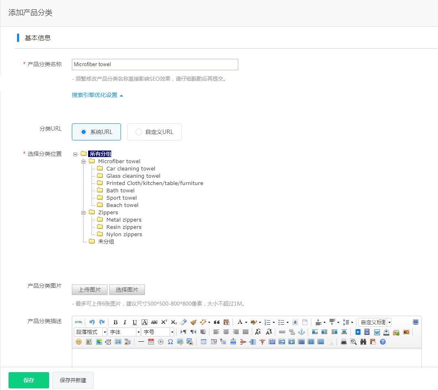
Task: Insert special character with Omega icon
Action: [170, 342]
